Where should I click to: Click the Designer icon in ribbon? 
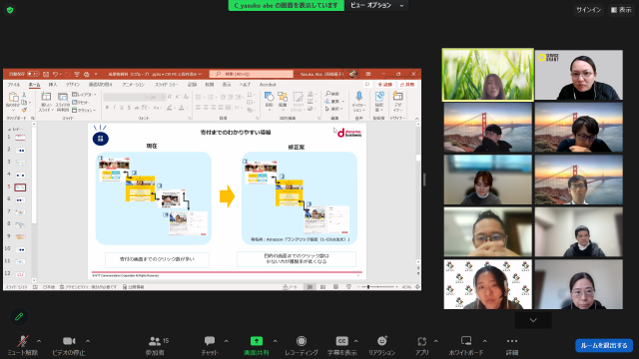tap(397, 97)
